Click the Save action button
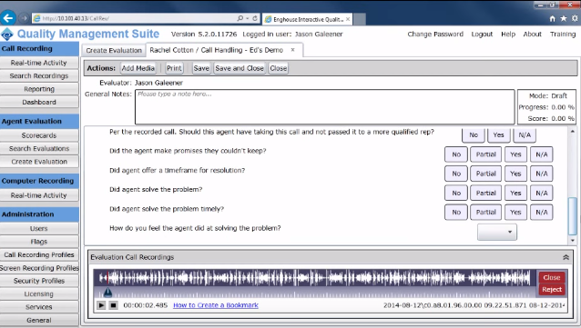 click(201, 68)
